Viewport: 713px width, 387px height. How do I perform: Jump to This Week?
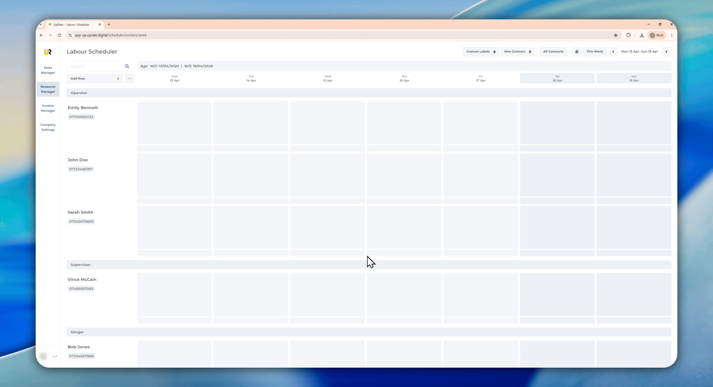pos(595,52)
